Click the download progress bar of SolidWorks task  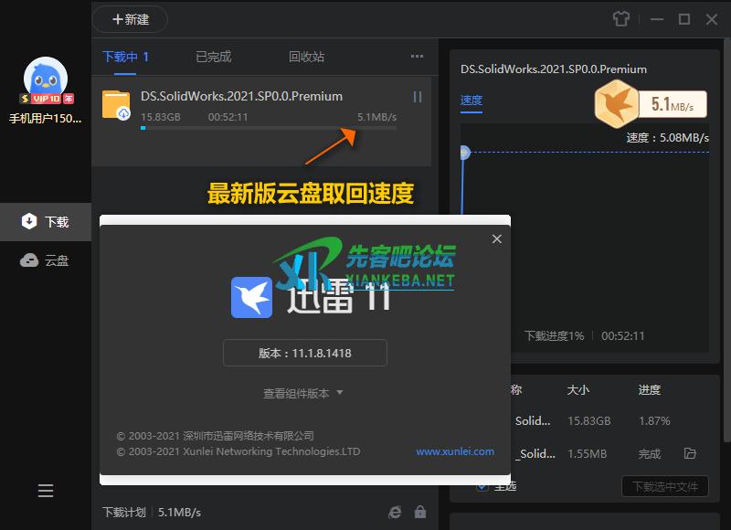click(268, 128)
